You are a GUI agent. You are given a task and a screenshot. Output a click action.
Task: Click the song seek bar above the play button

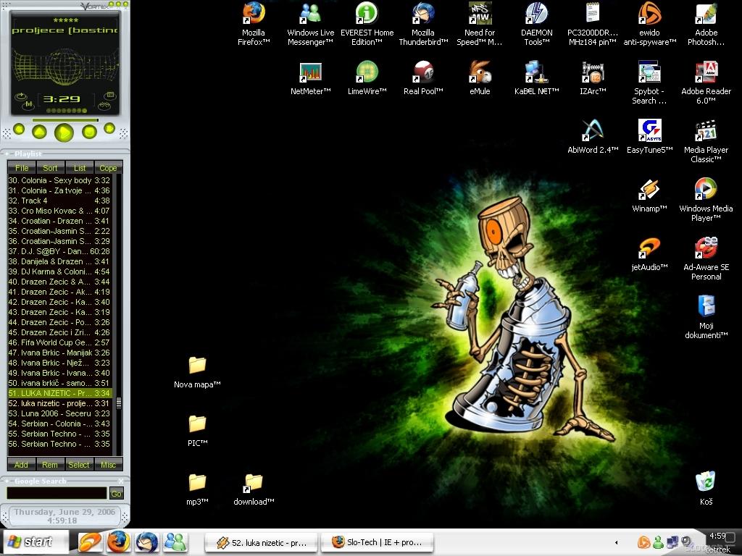(x=65, y=120)
